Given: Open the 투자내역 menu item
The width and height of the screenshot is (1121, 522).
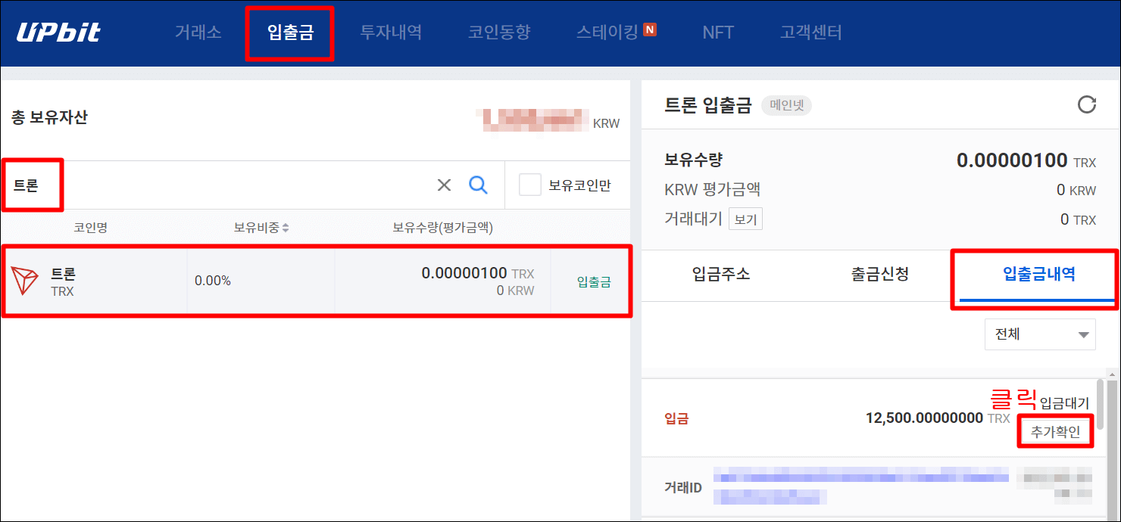Looking at the screenshot, I should (391, 32).
